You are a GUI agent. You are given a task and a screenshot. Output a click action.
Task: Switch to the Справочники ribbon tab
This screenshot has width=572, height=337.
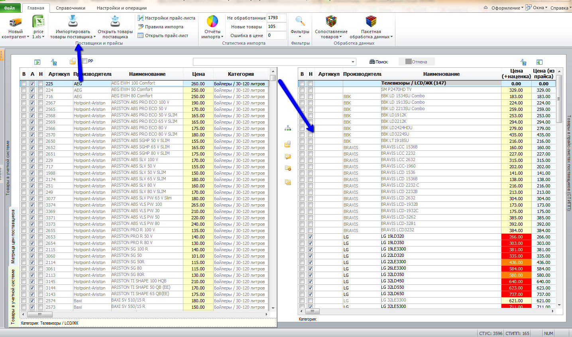click(71, 8)
